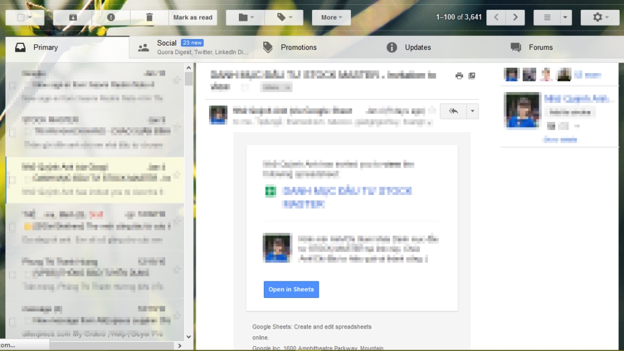Switch to the Social tab
Viewport: 624px width, 351px height.
[191, 48]
